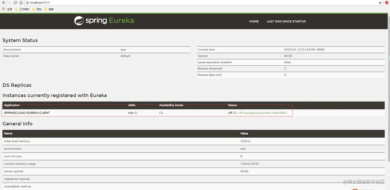The image size is (390, 190).
Task: Open the 服务 bookmark folder
Action: pos(49,9)
